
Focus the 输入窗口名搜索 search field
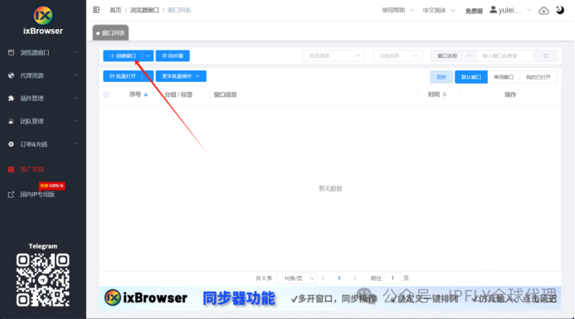505,56
